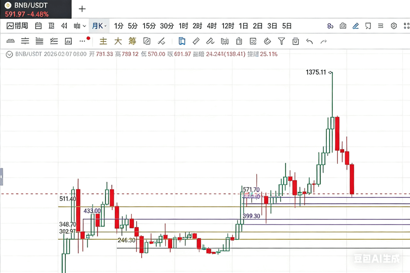Select the 1日 timeframe
The width and height of the screenshot is (410, 273).
243,26
